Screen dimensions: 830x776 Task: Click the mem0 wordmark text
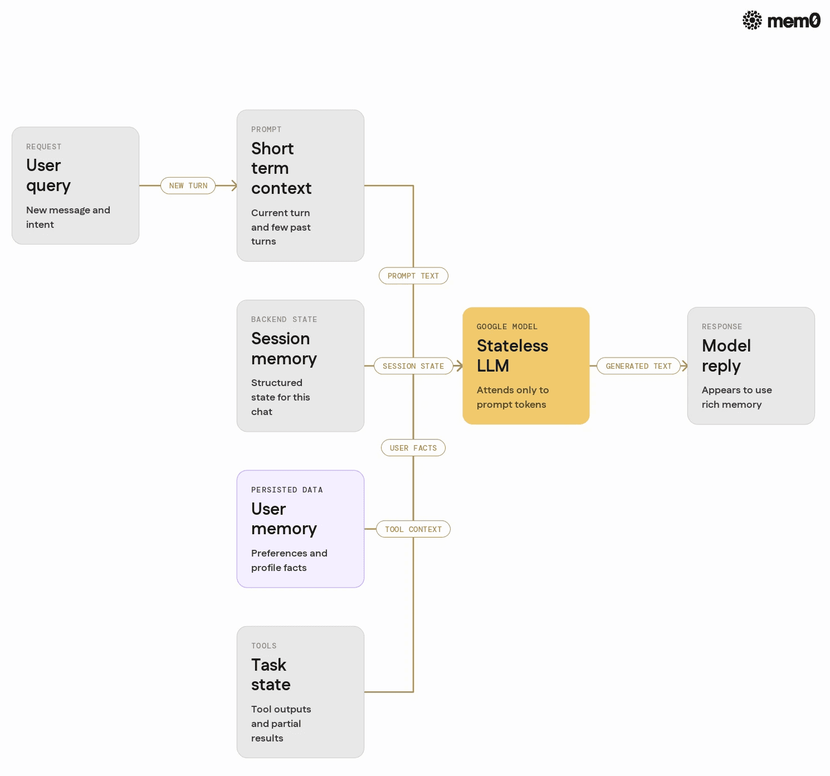coord(794,21)
